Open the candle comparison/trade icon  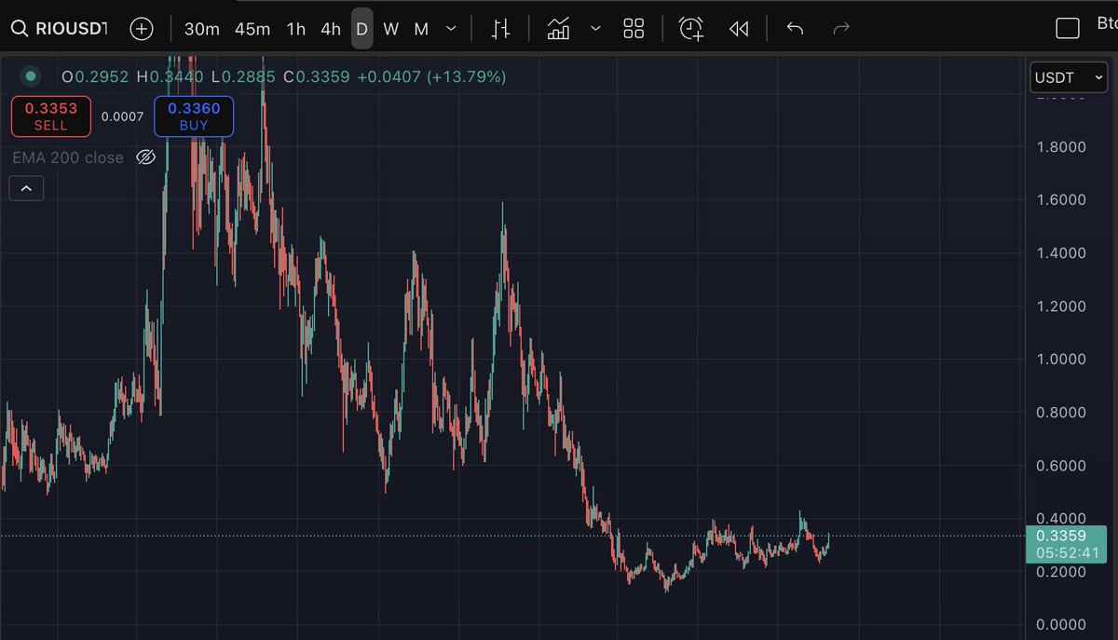point(500,28)
